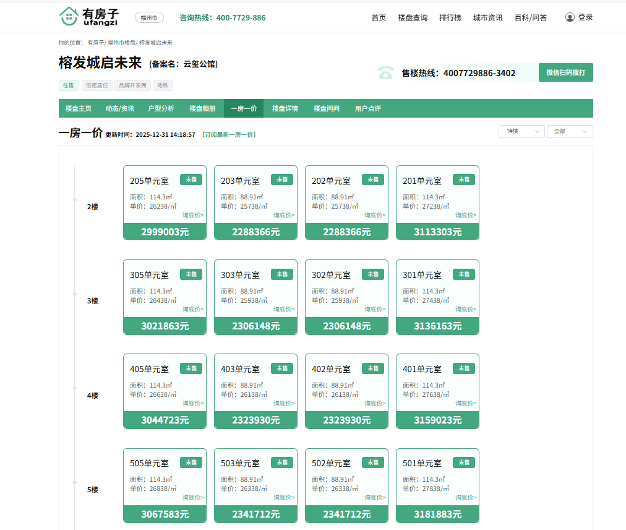The width and height of the screenshot is (626, 530).
Task: Open the 福州市 city selector
Action: 149,18
